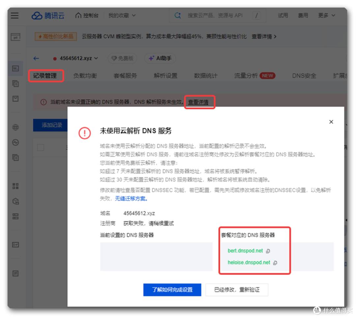
Task: Go back with the left arrow
Action: 36,58
